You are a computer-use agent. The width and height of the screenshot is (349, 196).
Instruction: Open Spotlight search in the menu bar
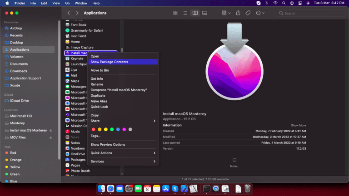tap(284, 3)
